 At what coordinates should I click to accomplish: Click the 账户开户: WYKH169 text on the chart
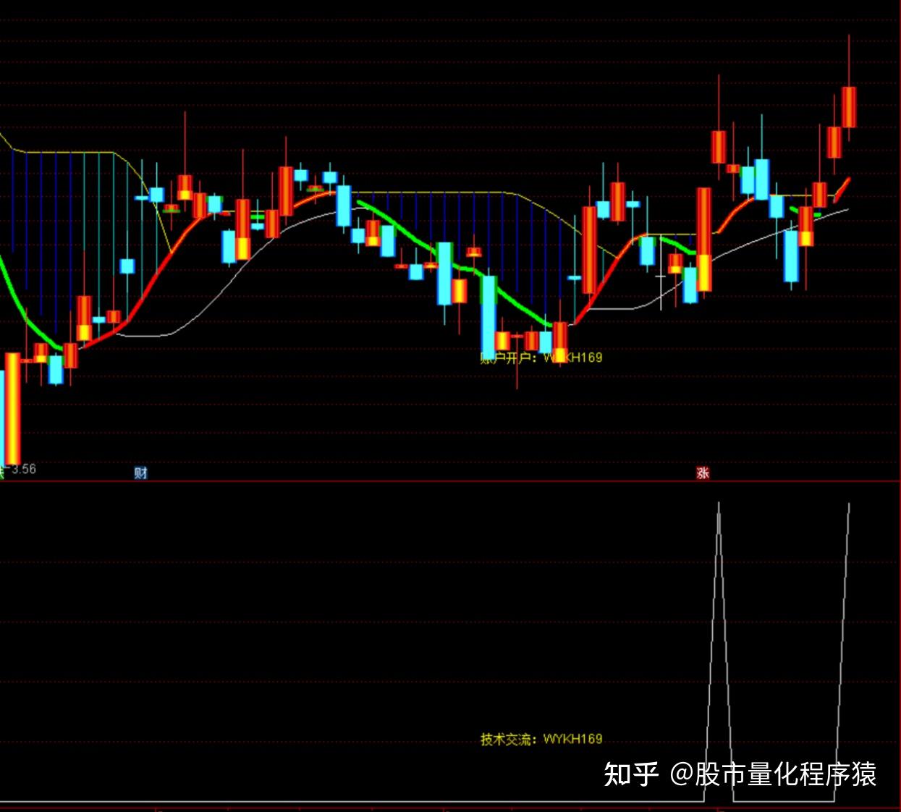point(541,358)
